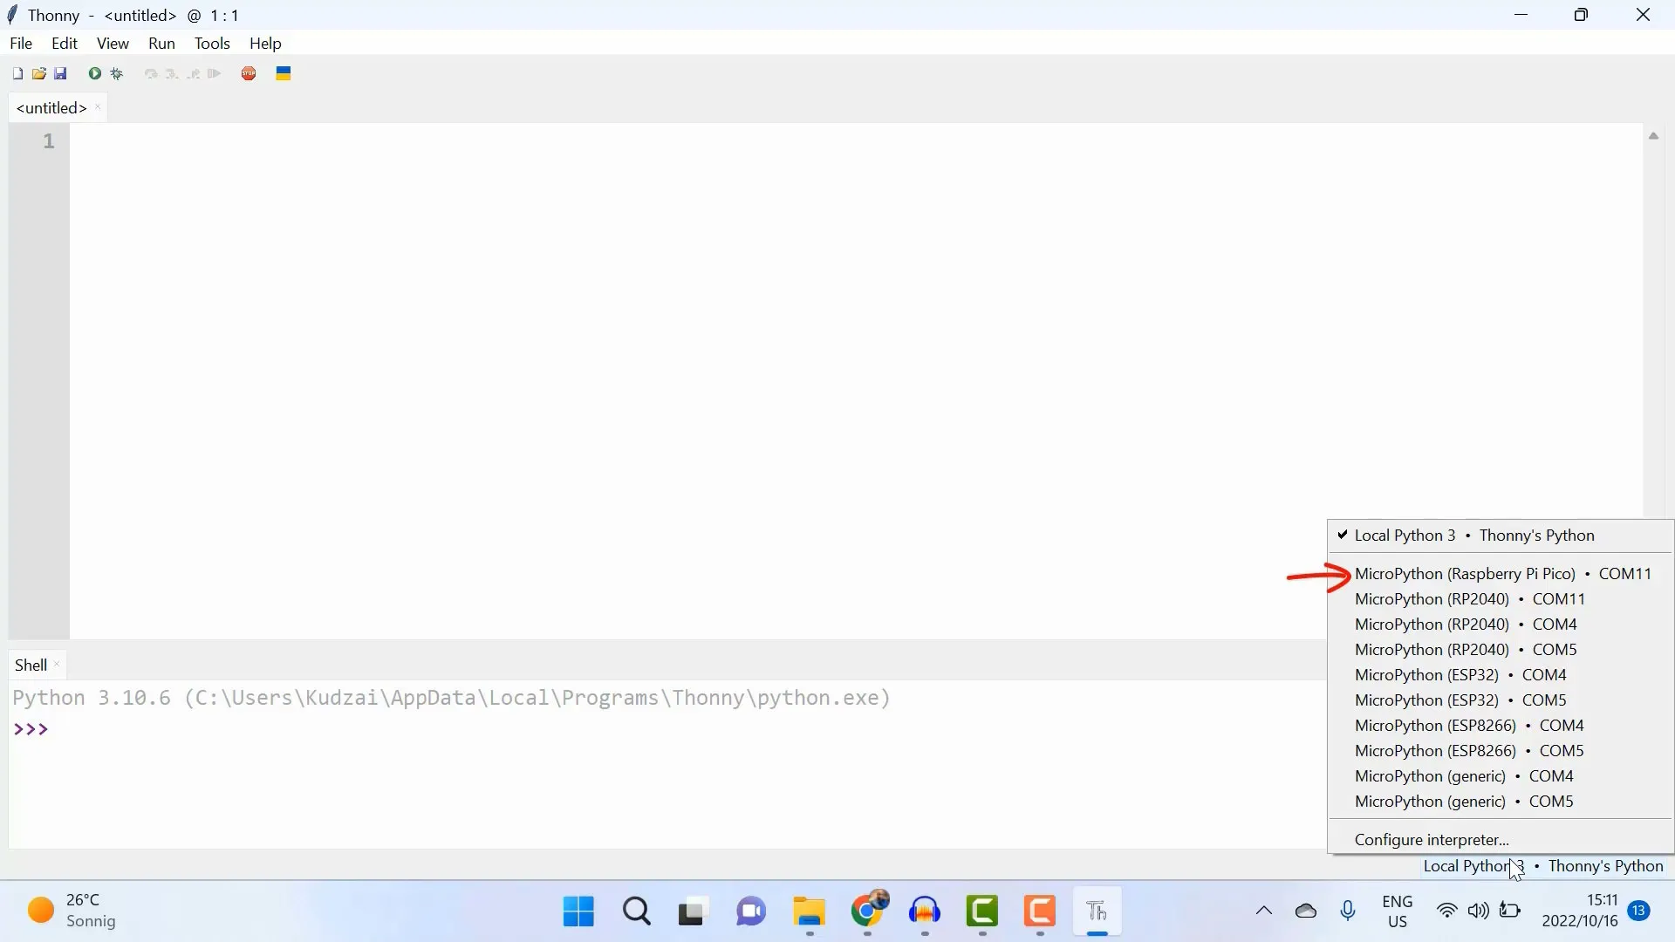Open the Help menu
1675x942 pixels.
coord(265,44)
